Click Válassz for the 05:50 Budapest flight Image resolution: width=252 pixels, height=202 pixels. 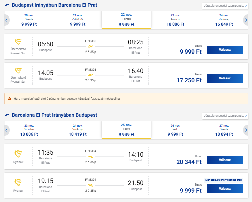225,50
